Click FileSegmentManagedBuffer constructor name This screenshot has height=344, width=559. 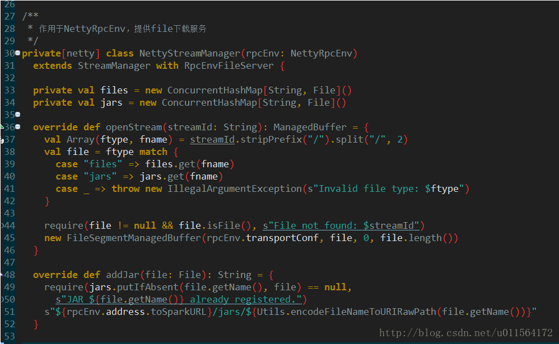(x=134, y=238)
